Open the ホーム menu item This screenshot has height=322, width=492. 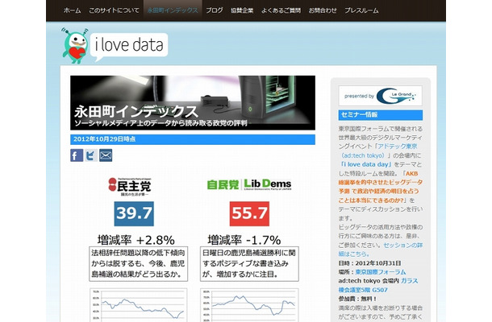[x=72, y=10]
